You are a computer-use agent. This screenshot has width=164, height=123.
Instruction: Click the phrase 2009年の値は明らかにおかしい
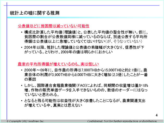[x=87, y=52]
